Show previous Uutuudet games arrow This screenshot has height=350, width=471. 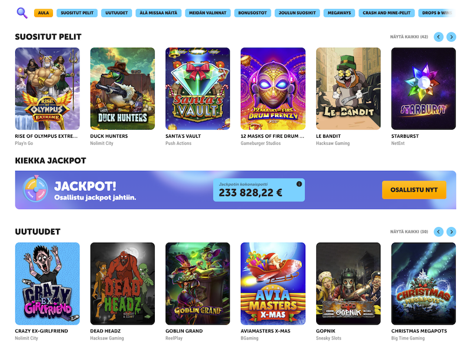click(439, 232)
